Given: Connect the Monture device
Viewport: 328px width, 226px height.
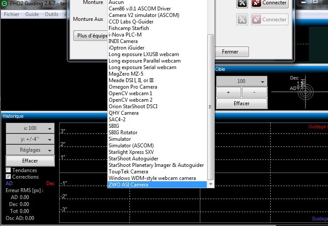Looking at the screenshot, I should [270, 3].
